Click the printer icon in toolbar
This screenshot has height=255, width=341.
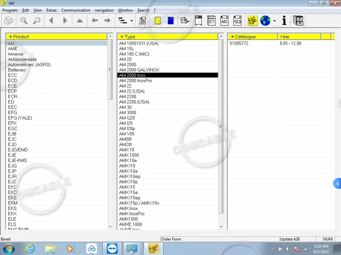8,21
